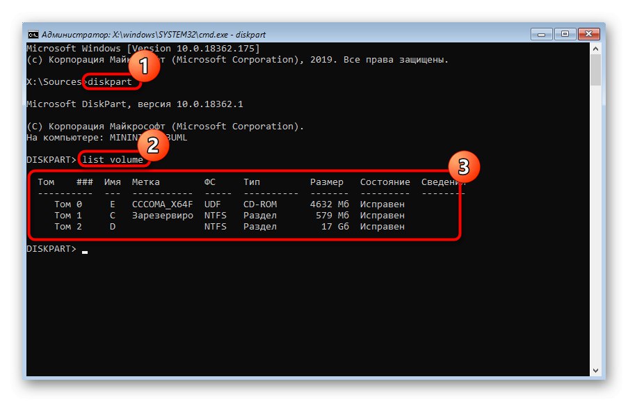The image size is (628, 402).
Task: Click the 'Том 0' row label
Action: point(68,204)
